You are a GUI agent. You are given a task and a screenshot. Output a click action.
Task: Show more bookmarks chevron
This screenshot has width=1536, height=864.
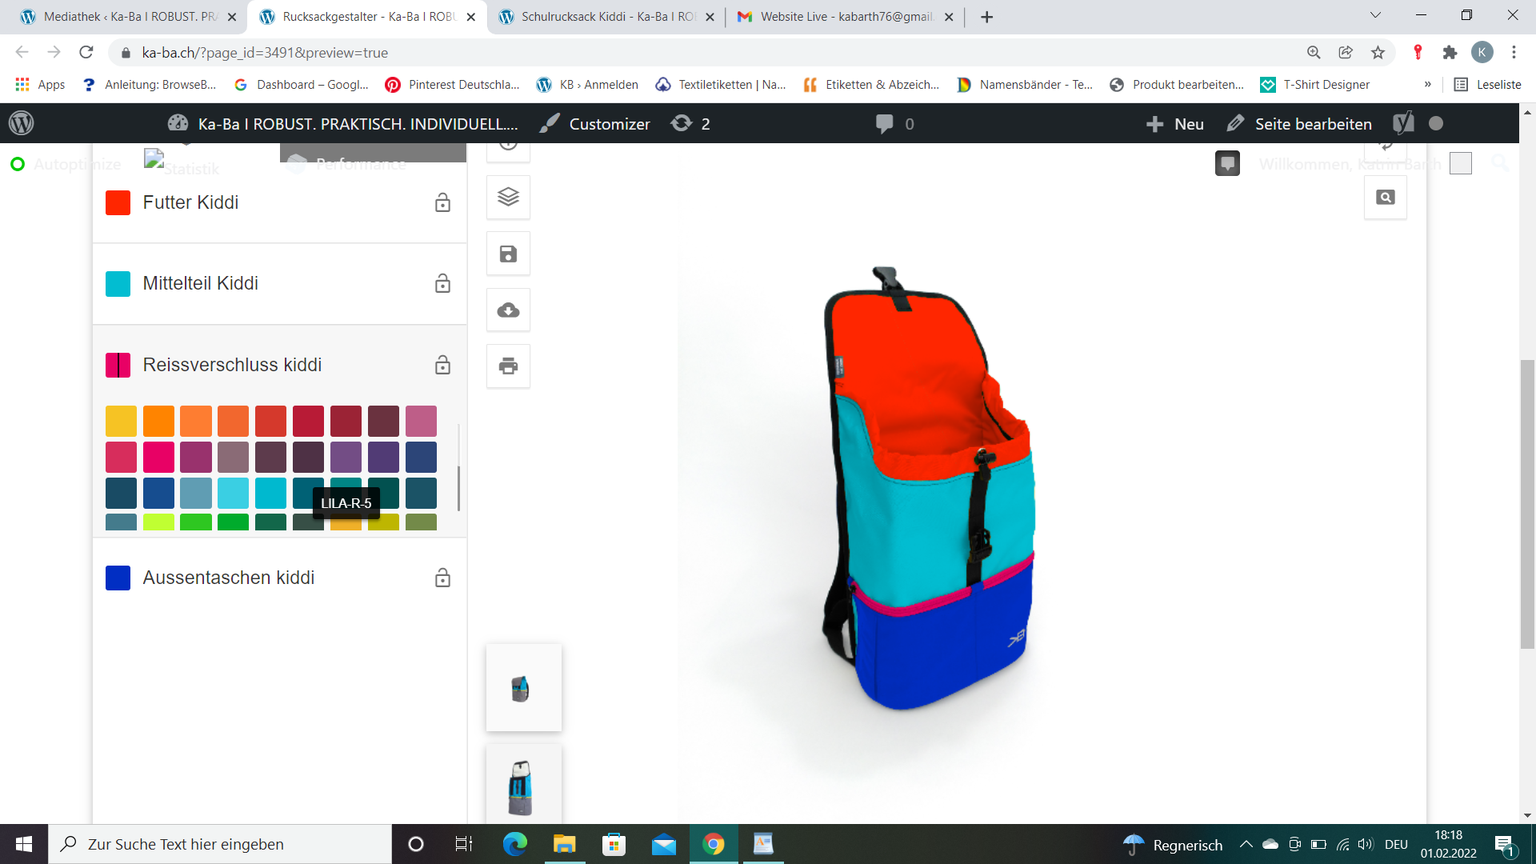tap(1428, 85)
